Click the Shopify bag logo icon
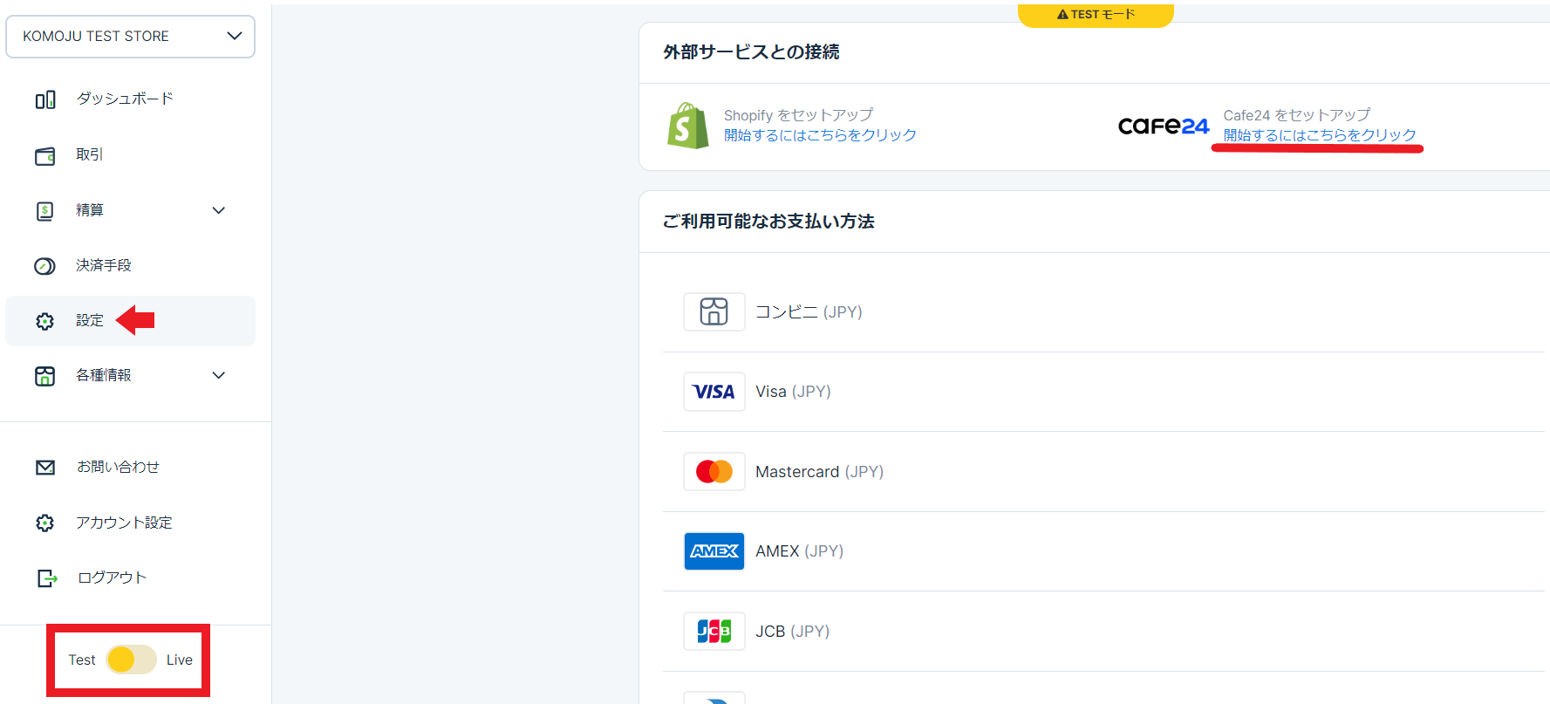 tap(687, 126)
